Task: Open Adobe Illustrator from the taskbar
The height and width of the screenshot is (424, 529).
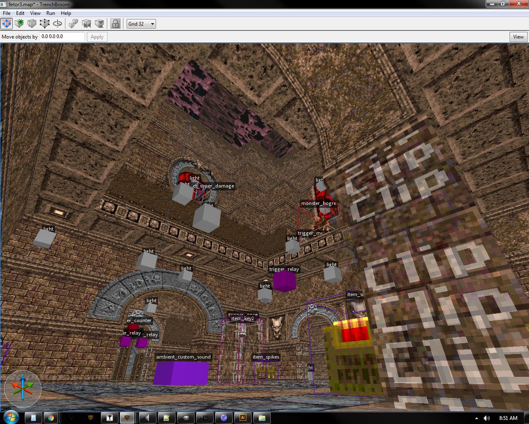Action: click(242, 417)
